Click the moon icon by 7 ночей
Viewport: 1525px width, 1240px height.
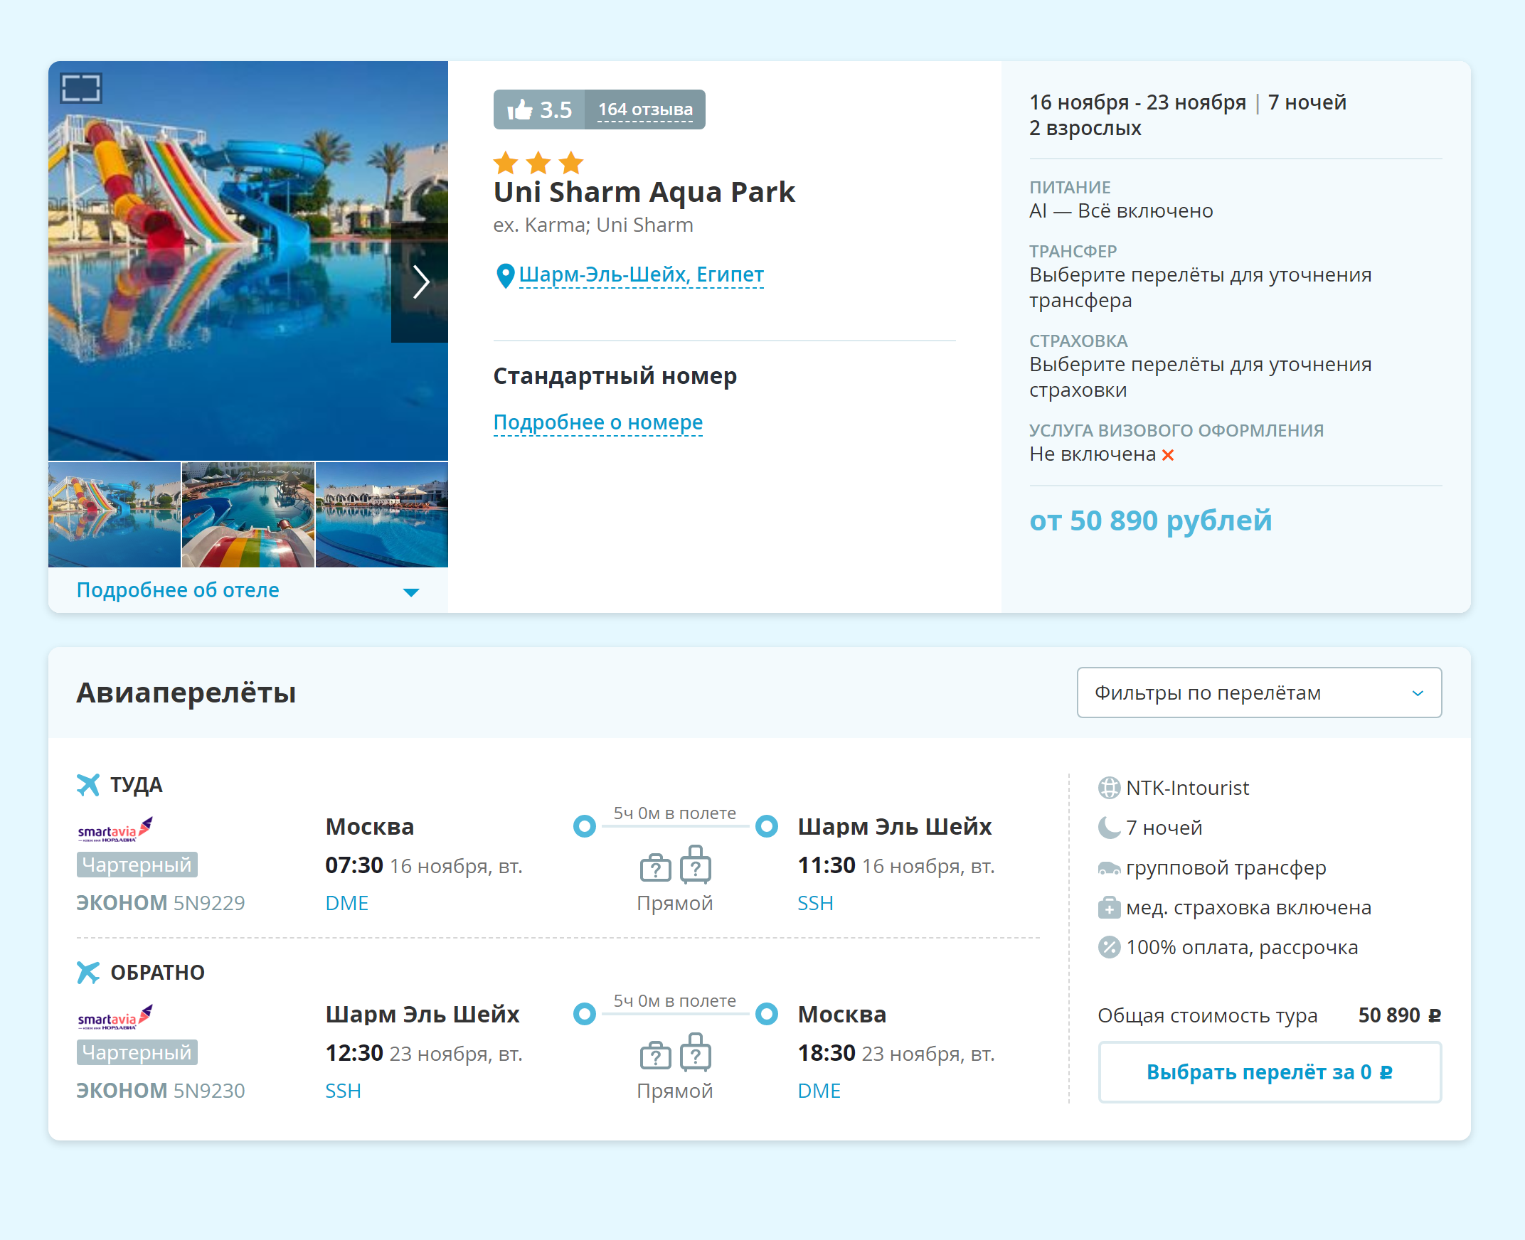[1109, 828]
